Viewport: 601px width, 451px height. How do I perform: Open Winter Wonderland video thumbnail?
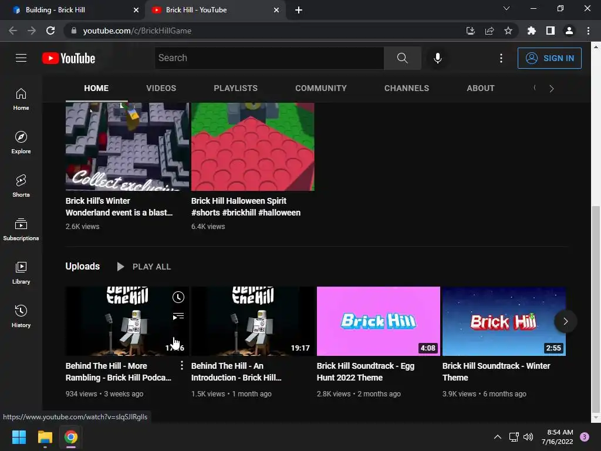click(x=127, y=146)
